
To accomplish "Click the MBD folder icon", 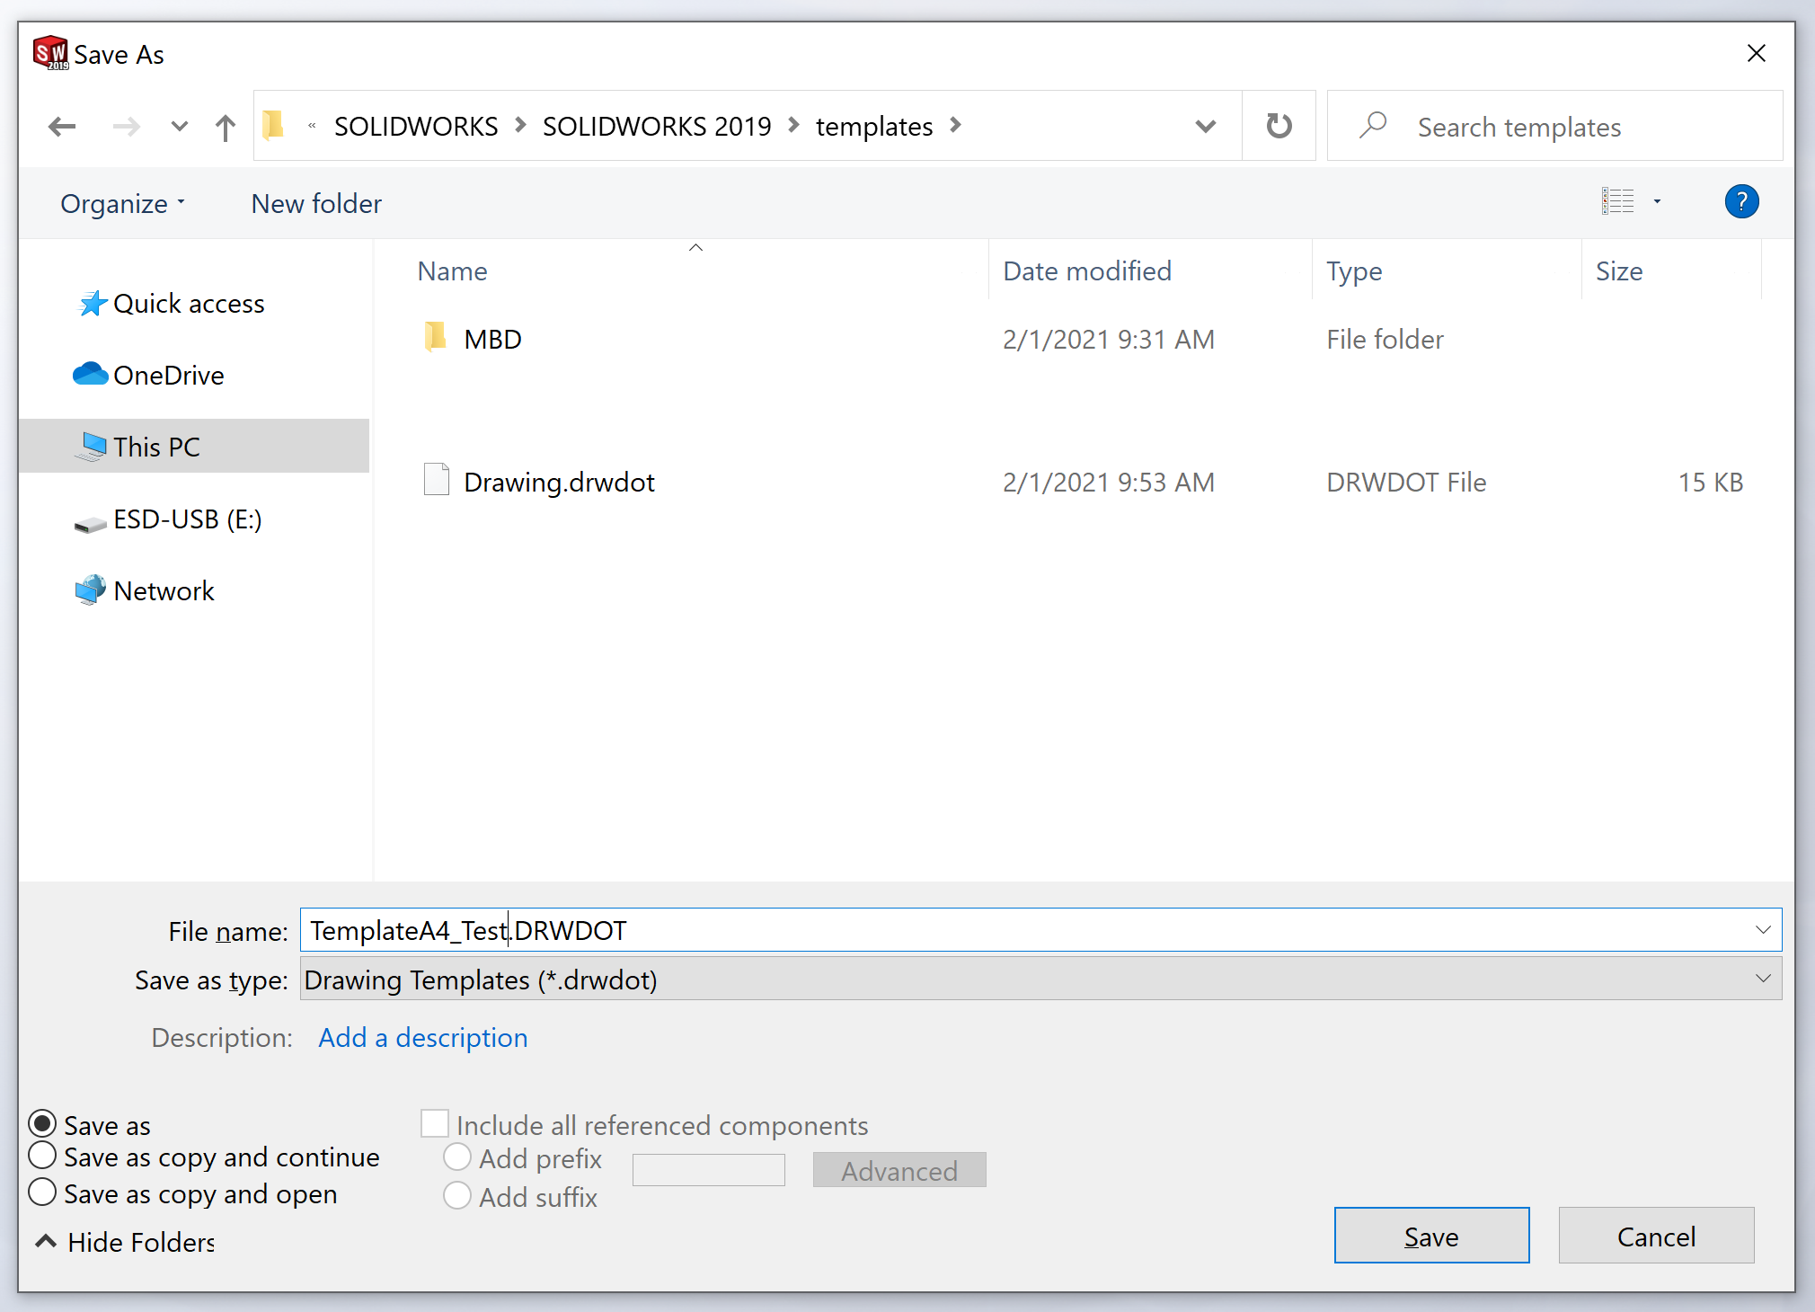I will click(435, 337).
